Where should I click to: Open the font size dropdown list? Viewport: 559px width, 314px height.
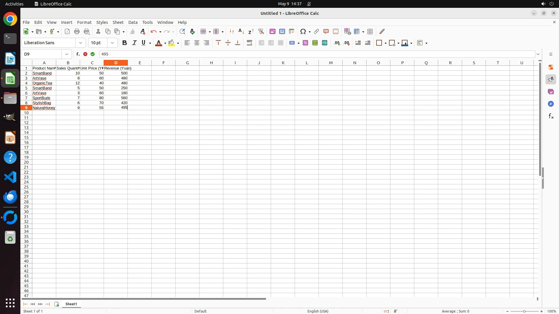click(x=112, y=43)
